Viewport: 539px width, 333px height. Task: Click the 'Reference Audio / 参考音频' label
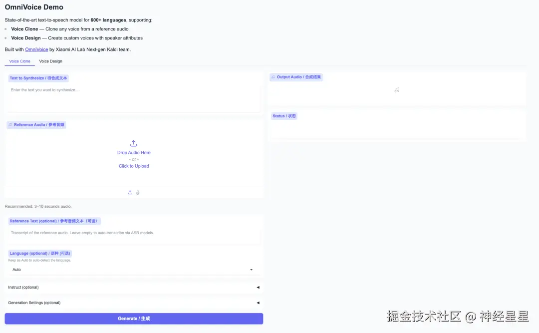pyautogui.click(x=36, y=125)
